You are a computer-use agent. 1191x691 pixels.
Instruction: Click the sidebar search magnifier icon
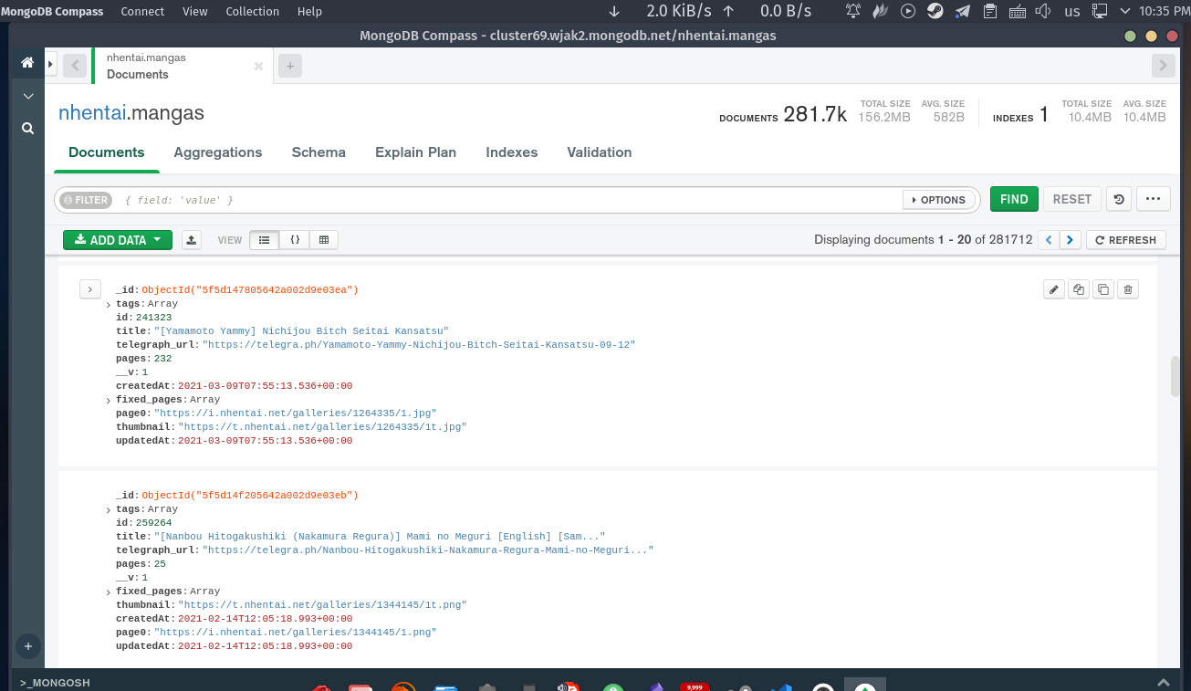coord(27,129)
